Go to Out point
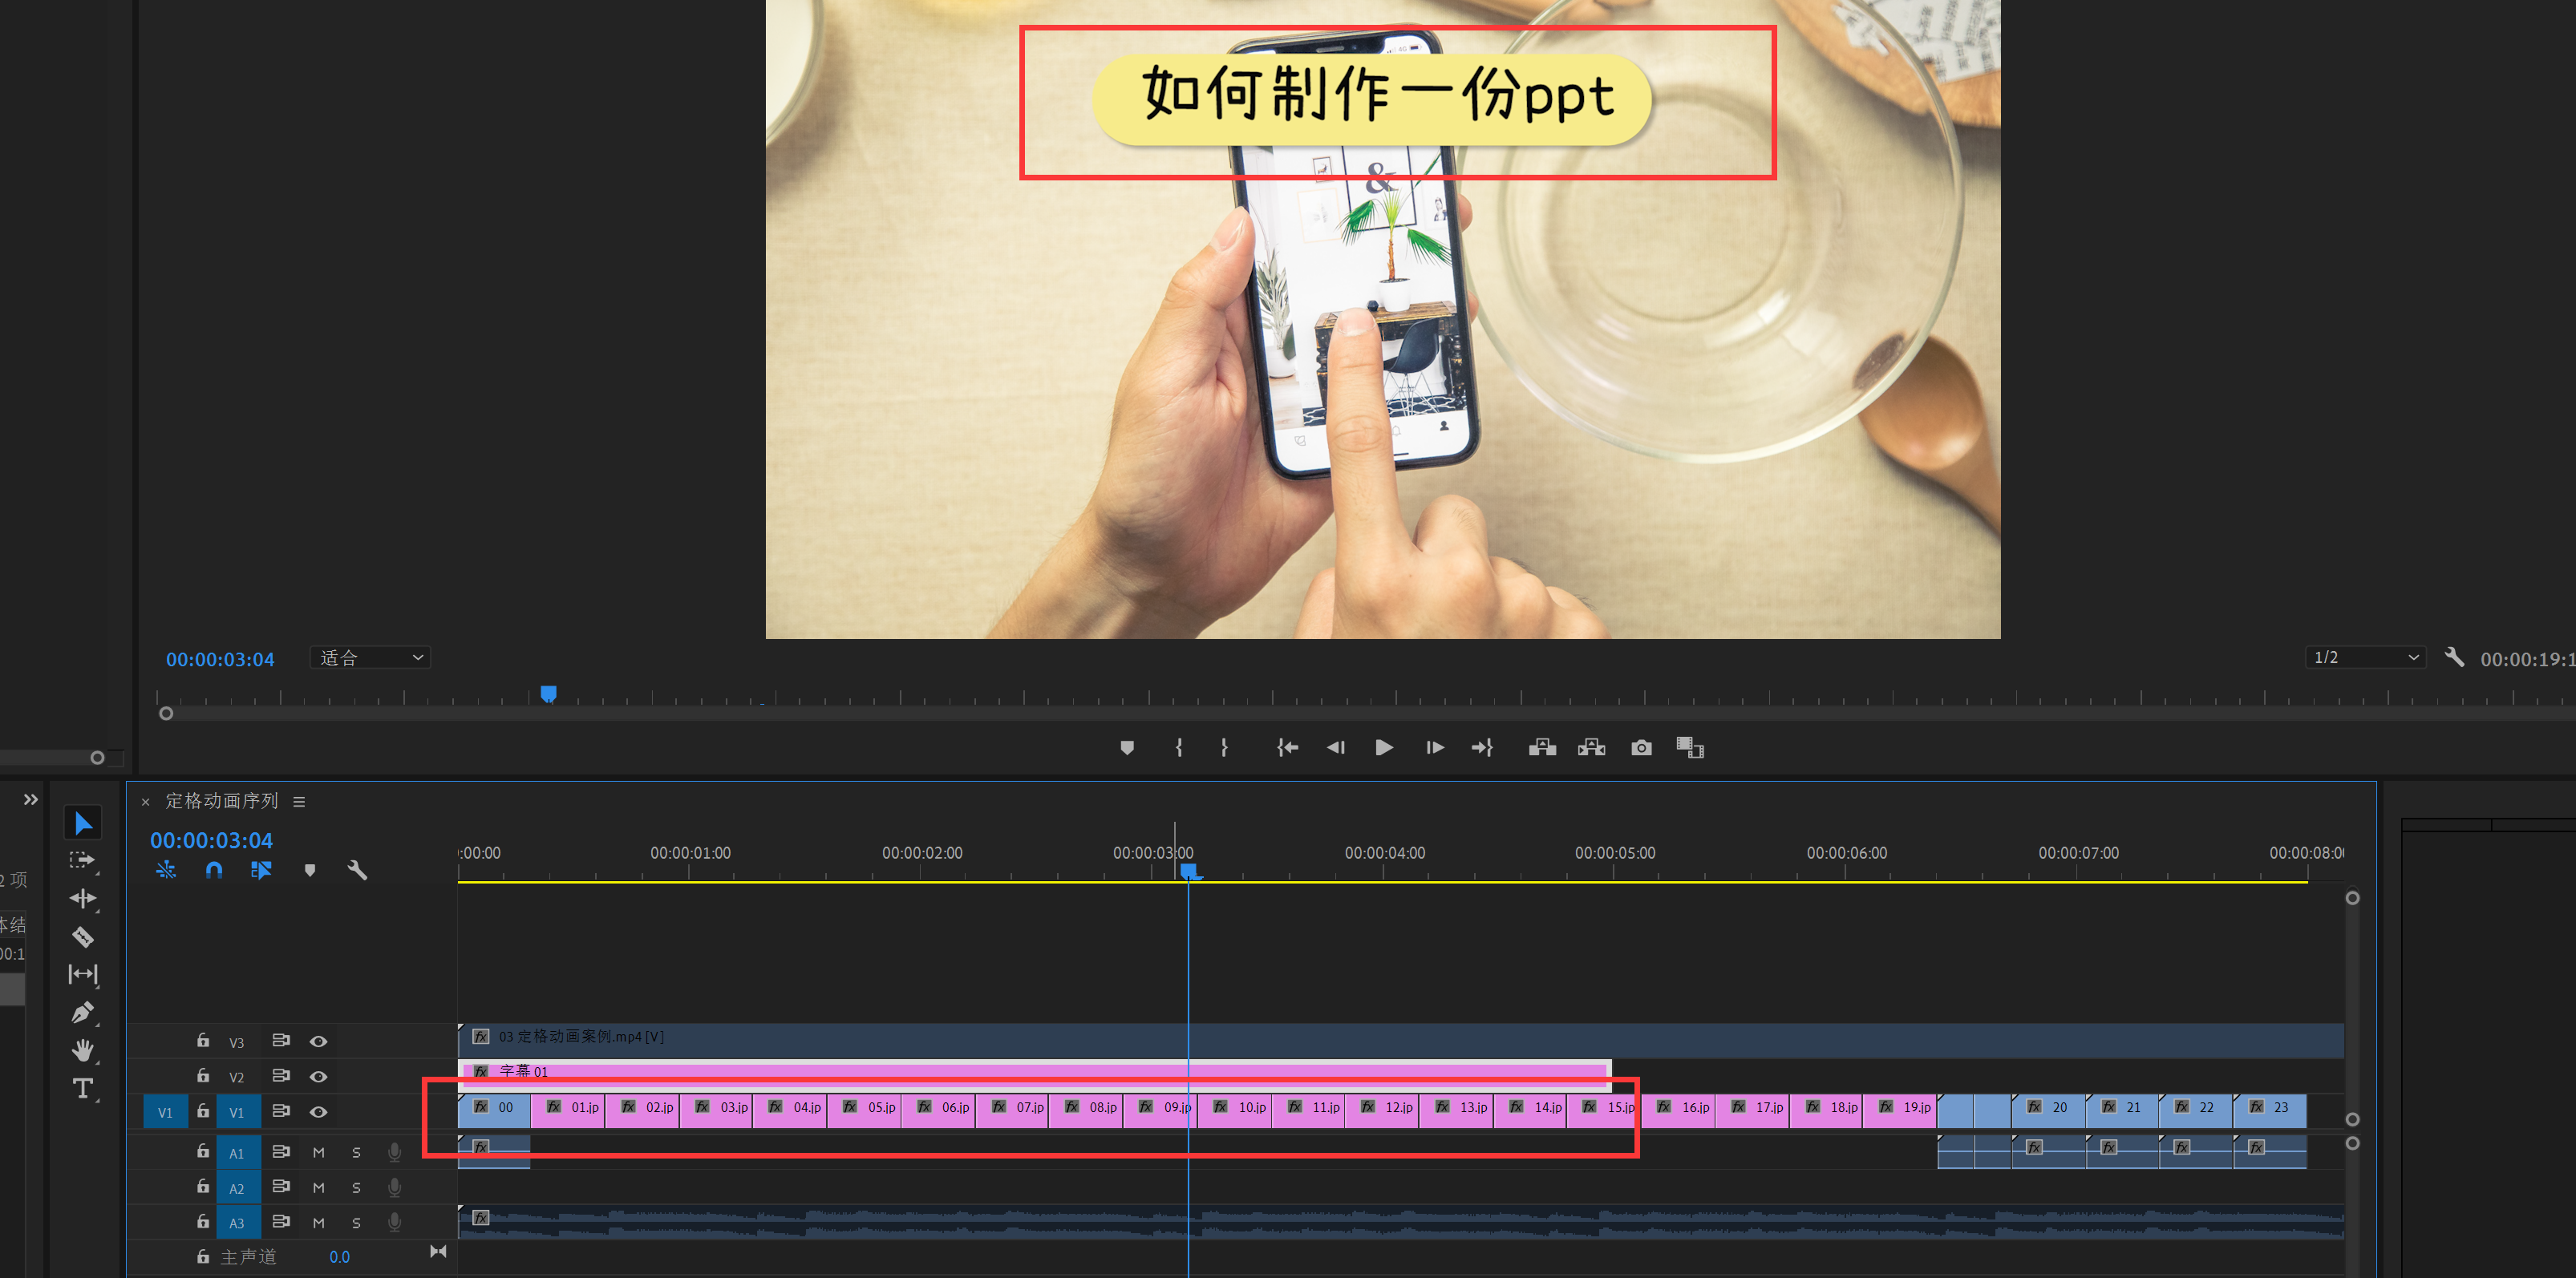This screenshot has height=1278, width=2576. [1482, 747]
